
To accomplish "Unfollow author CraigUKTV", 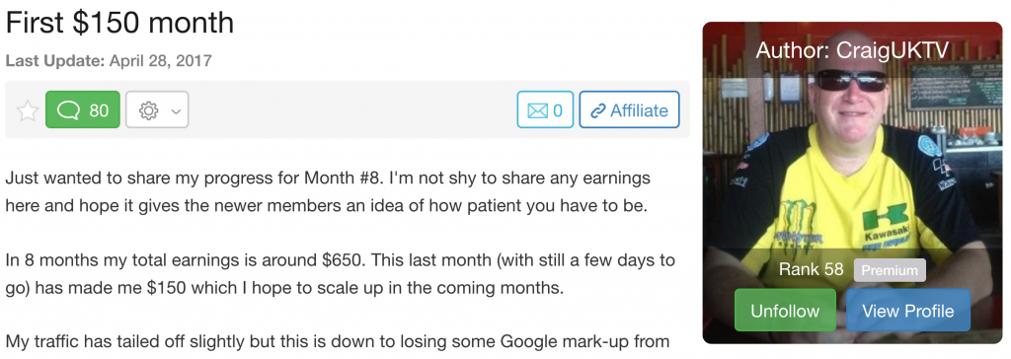I will [785, 311].
